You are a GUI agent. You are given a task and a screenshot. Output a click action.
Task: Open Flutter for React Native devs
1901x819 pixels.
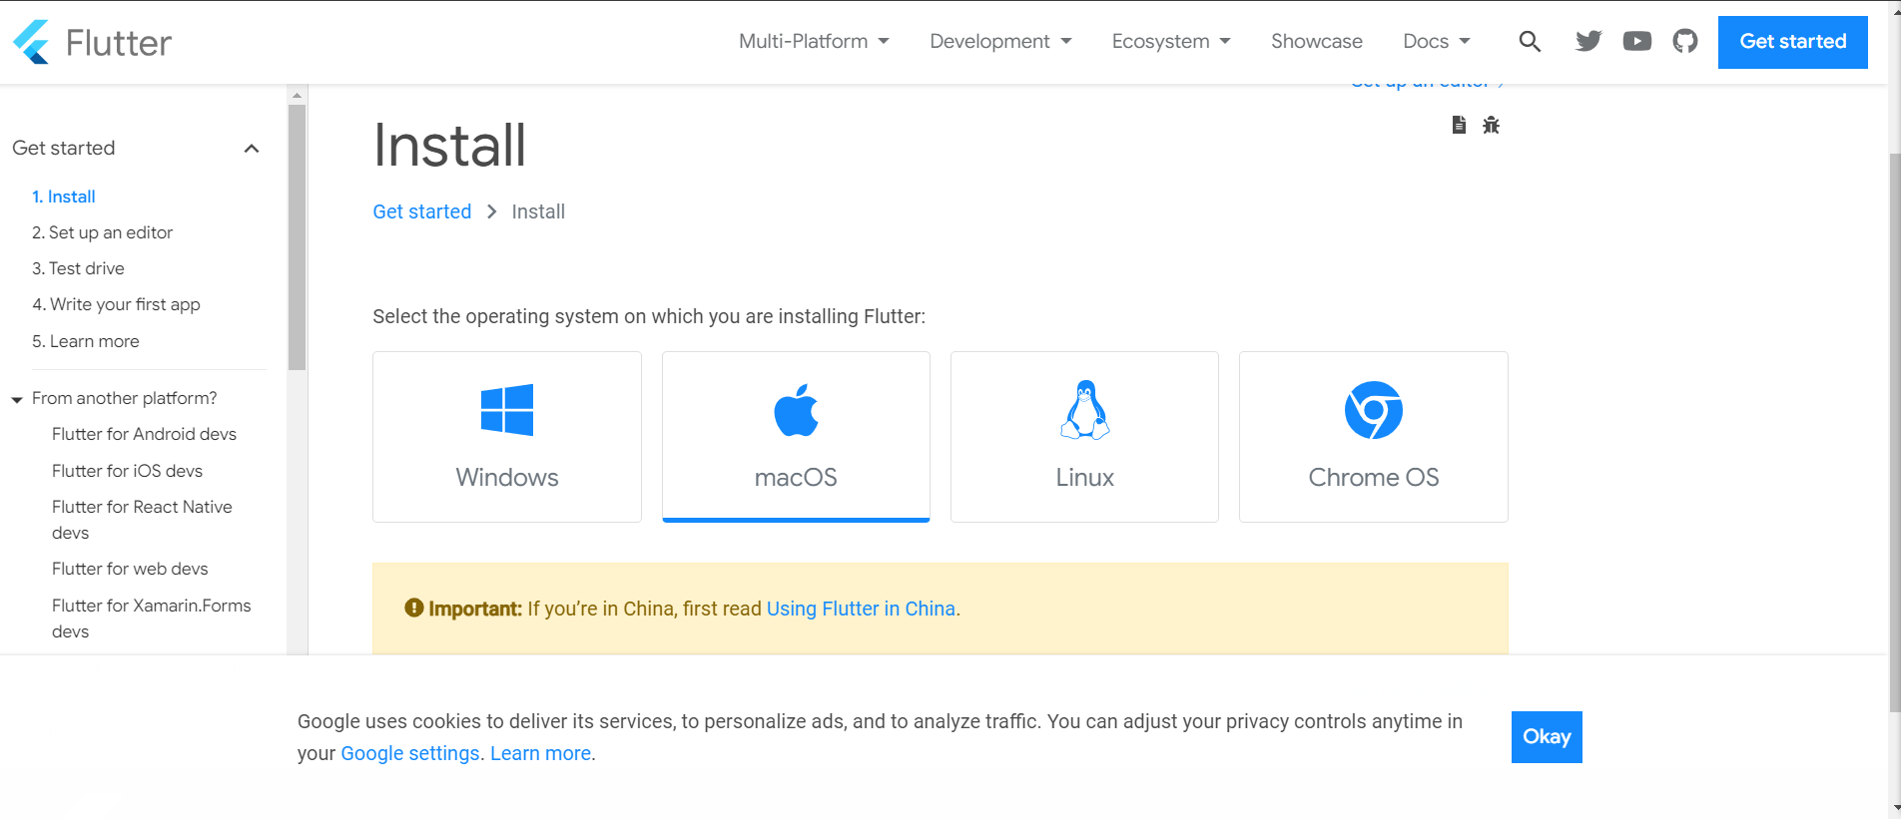pyautogui.click(x=142, y=520)
